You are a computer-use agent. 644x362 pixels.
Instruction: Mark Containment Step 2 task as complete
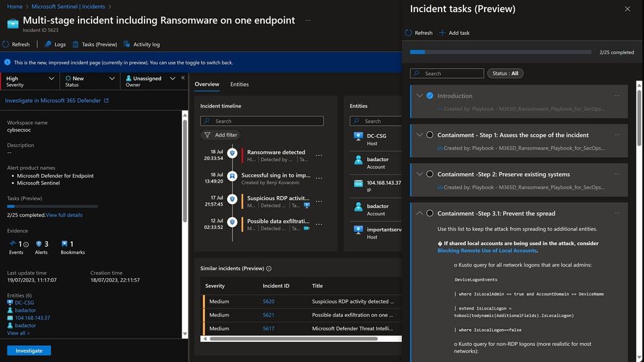pos(430,174)
